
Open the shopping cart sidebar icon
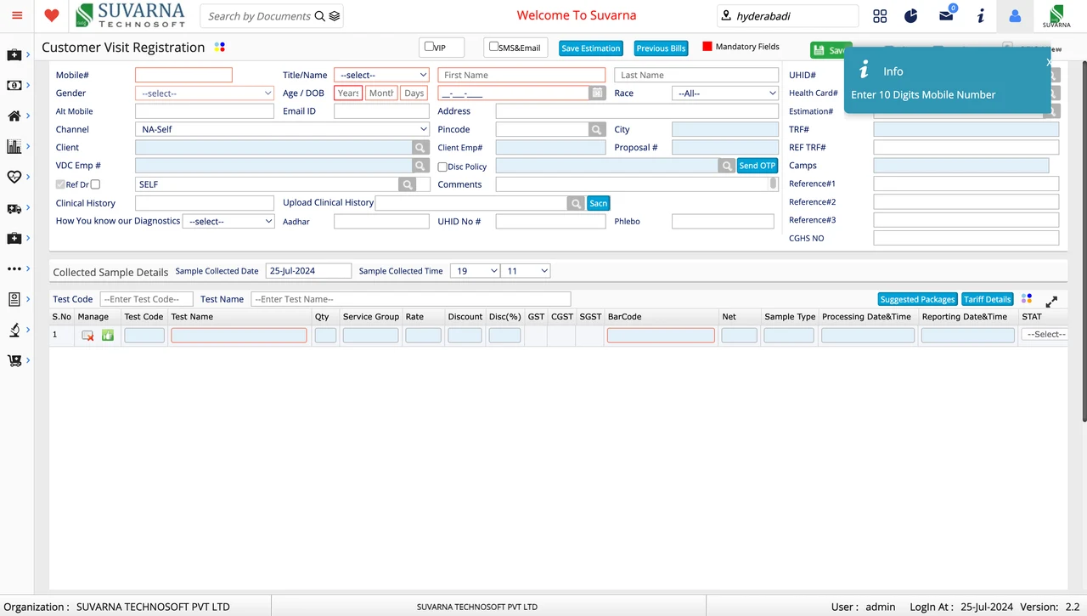coord(14,360)
